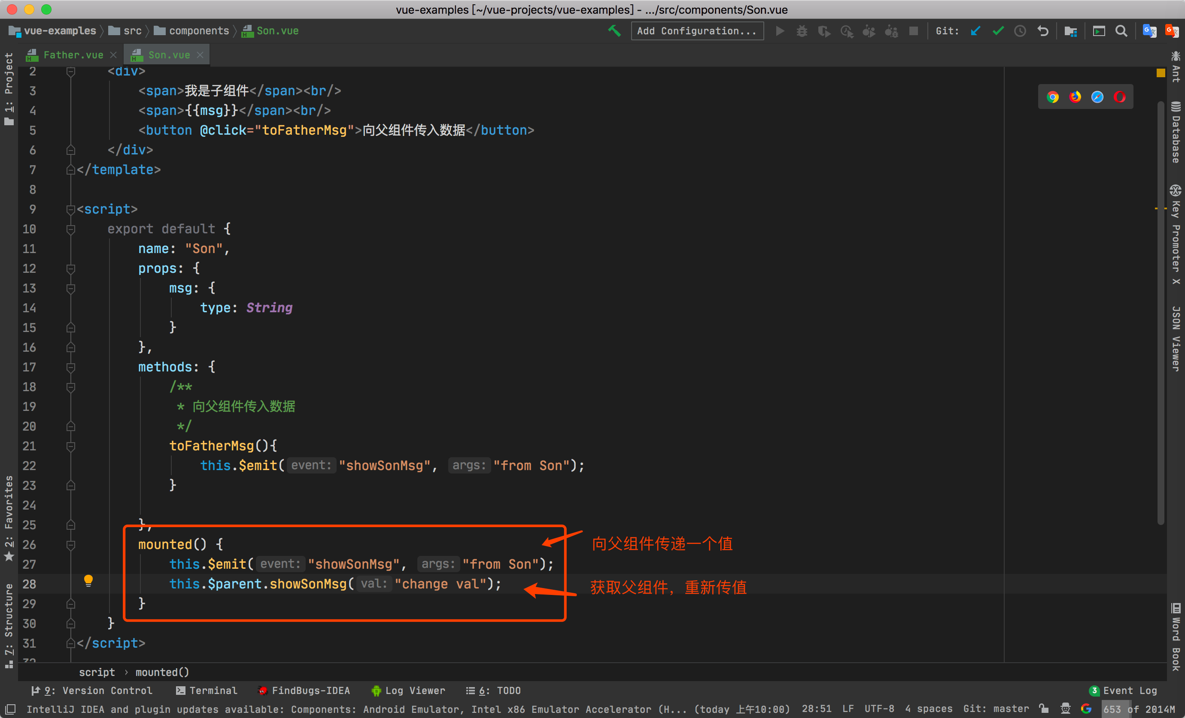Open in Safari browser icon
The image size is (1185, 718).
click(x=1097, y=97)
